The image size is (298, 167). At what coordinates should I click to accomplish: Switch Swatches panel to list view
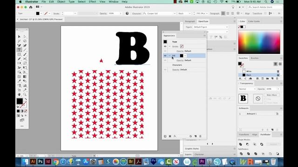point(275,64)
